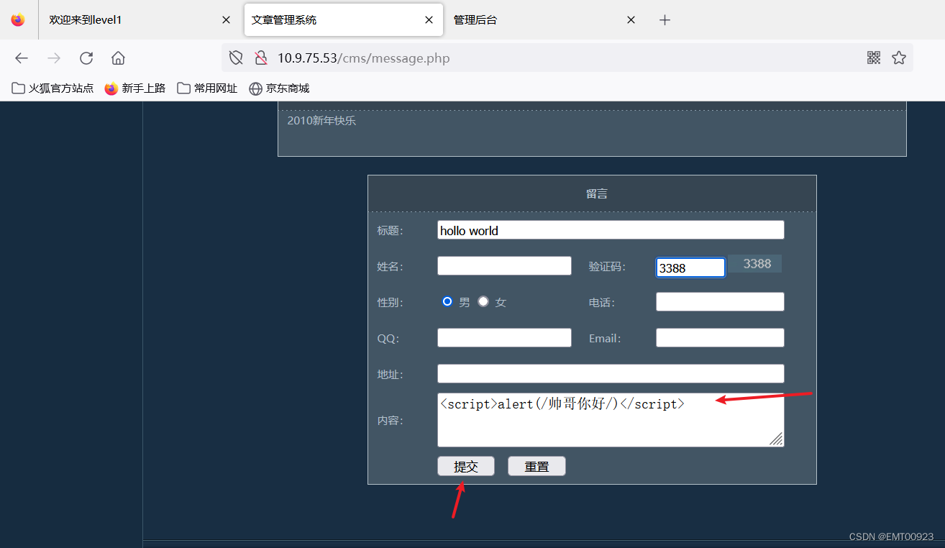Open 常用网址 bookmark folder
Image resolution: width=945 pixels, height=548 pixels.
[x=207, y=88]
